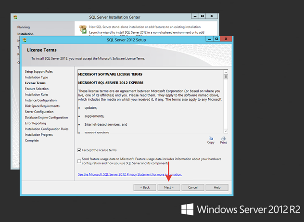
Task: Click the Copy icon under license text
Action: point(211,138)
